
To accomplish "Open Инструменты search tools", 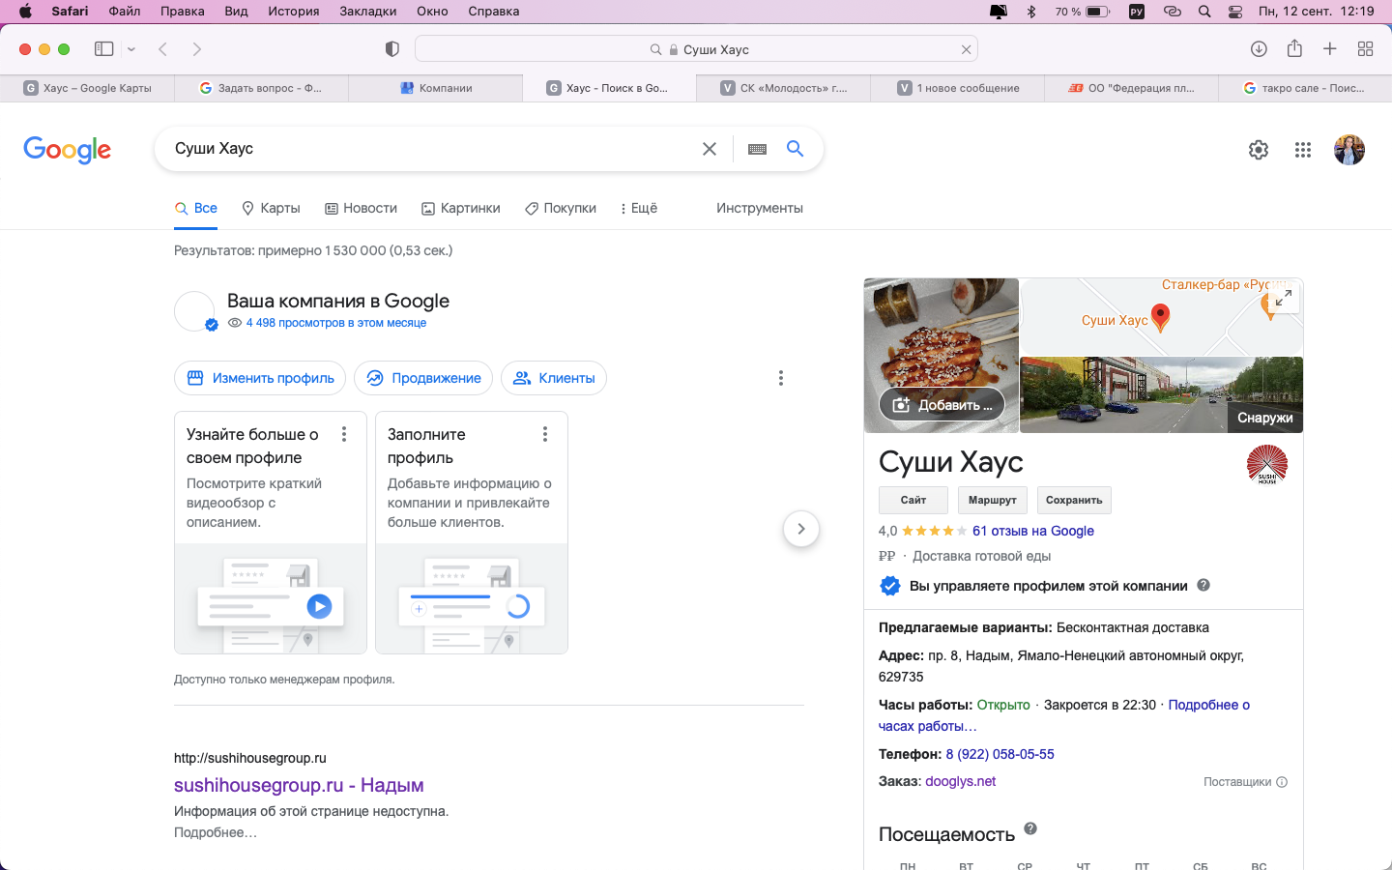I will click(760, 208).
